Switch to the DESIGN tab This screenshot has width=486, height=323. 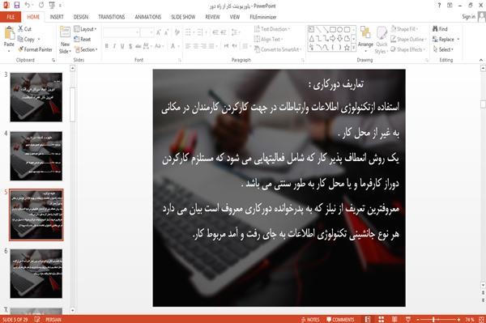pyautogui.click(x=81, y=17)
